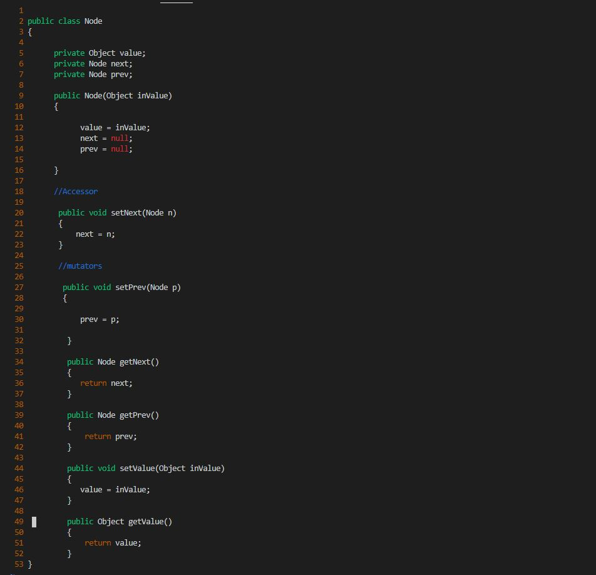Click the setPrev method declaration
The height and width of the screenshot is (575, 596).
click(x=121, y=287)
